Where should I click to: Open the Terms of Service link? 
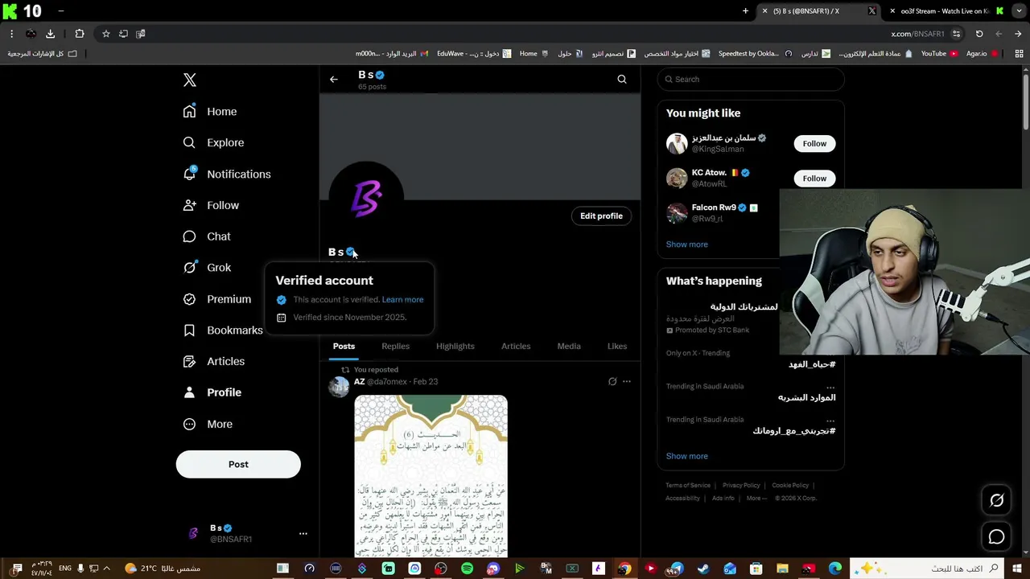point(688,486)
